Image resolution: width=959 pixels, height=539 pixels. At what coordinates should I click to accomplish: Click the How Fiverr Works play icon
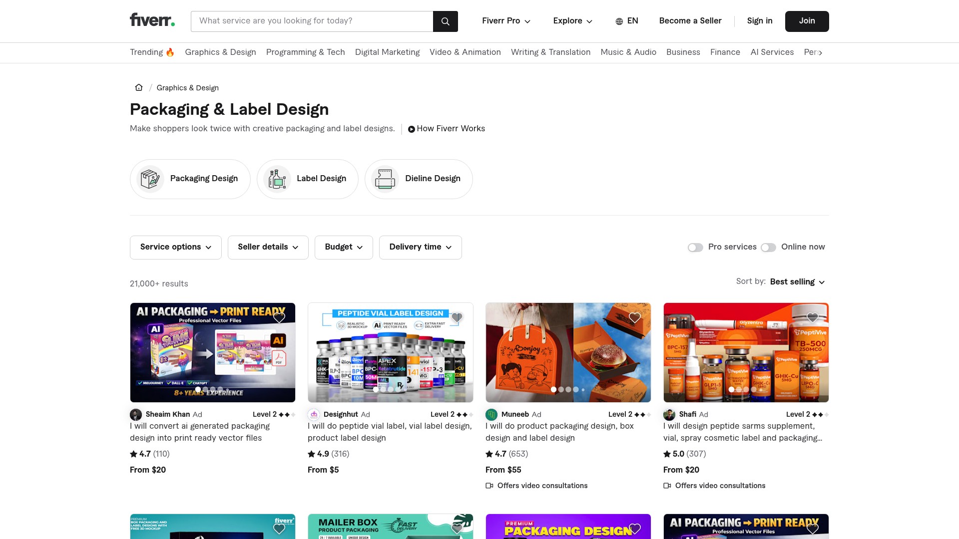pos(412,129)
